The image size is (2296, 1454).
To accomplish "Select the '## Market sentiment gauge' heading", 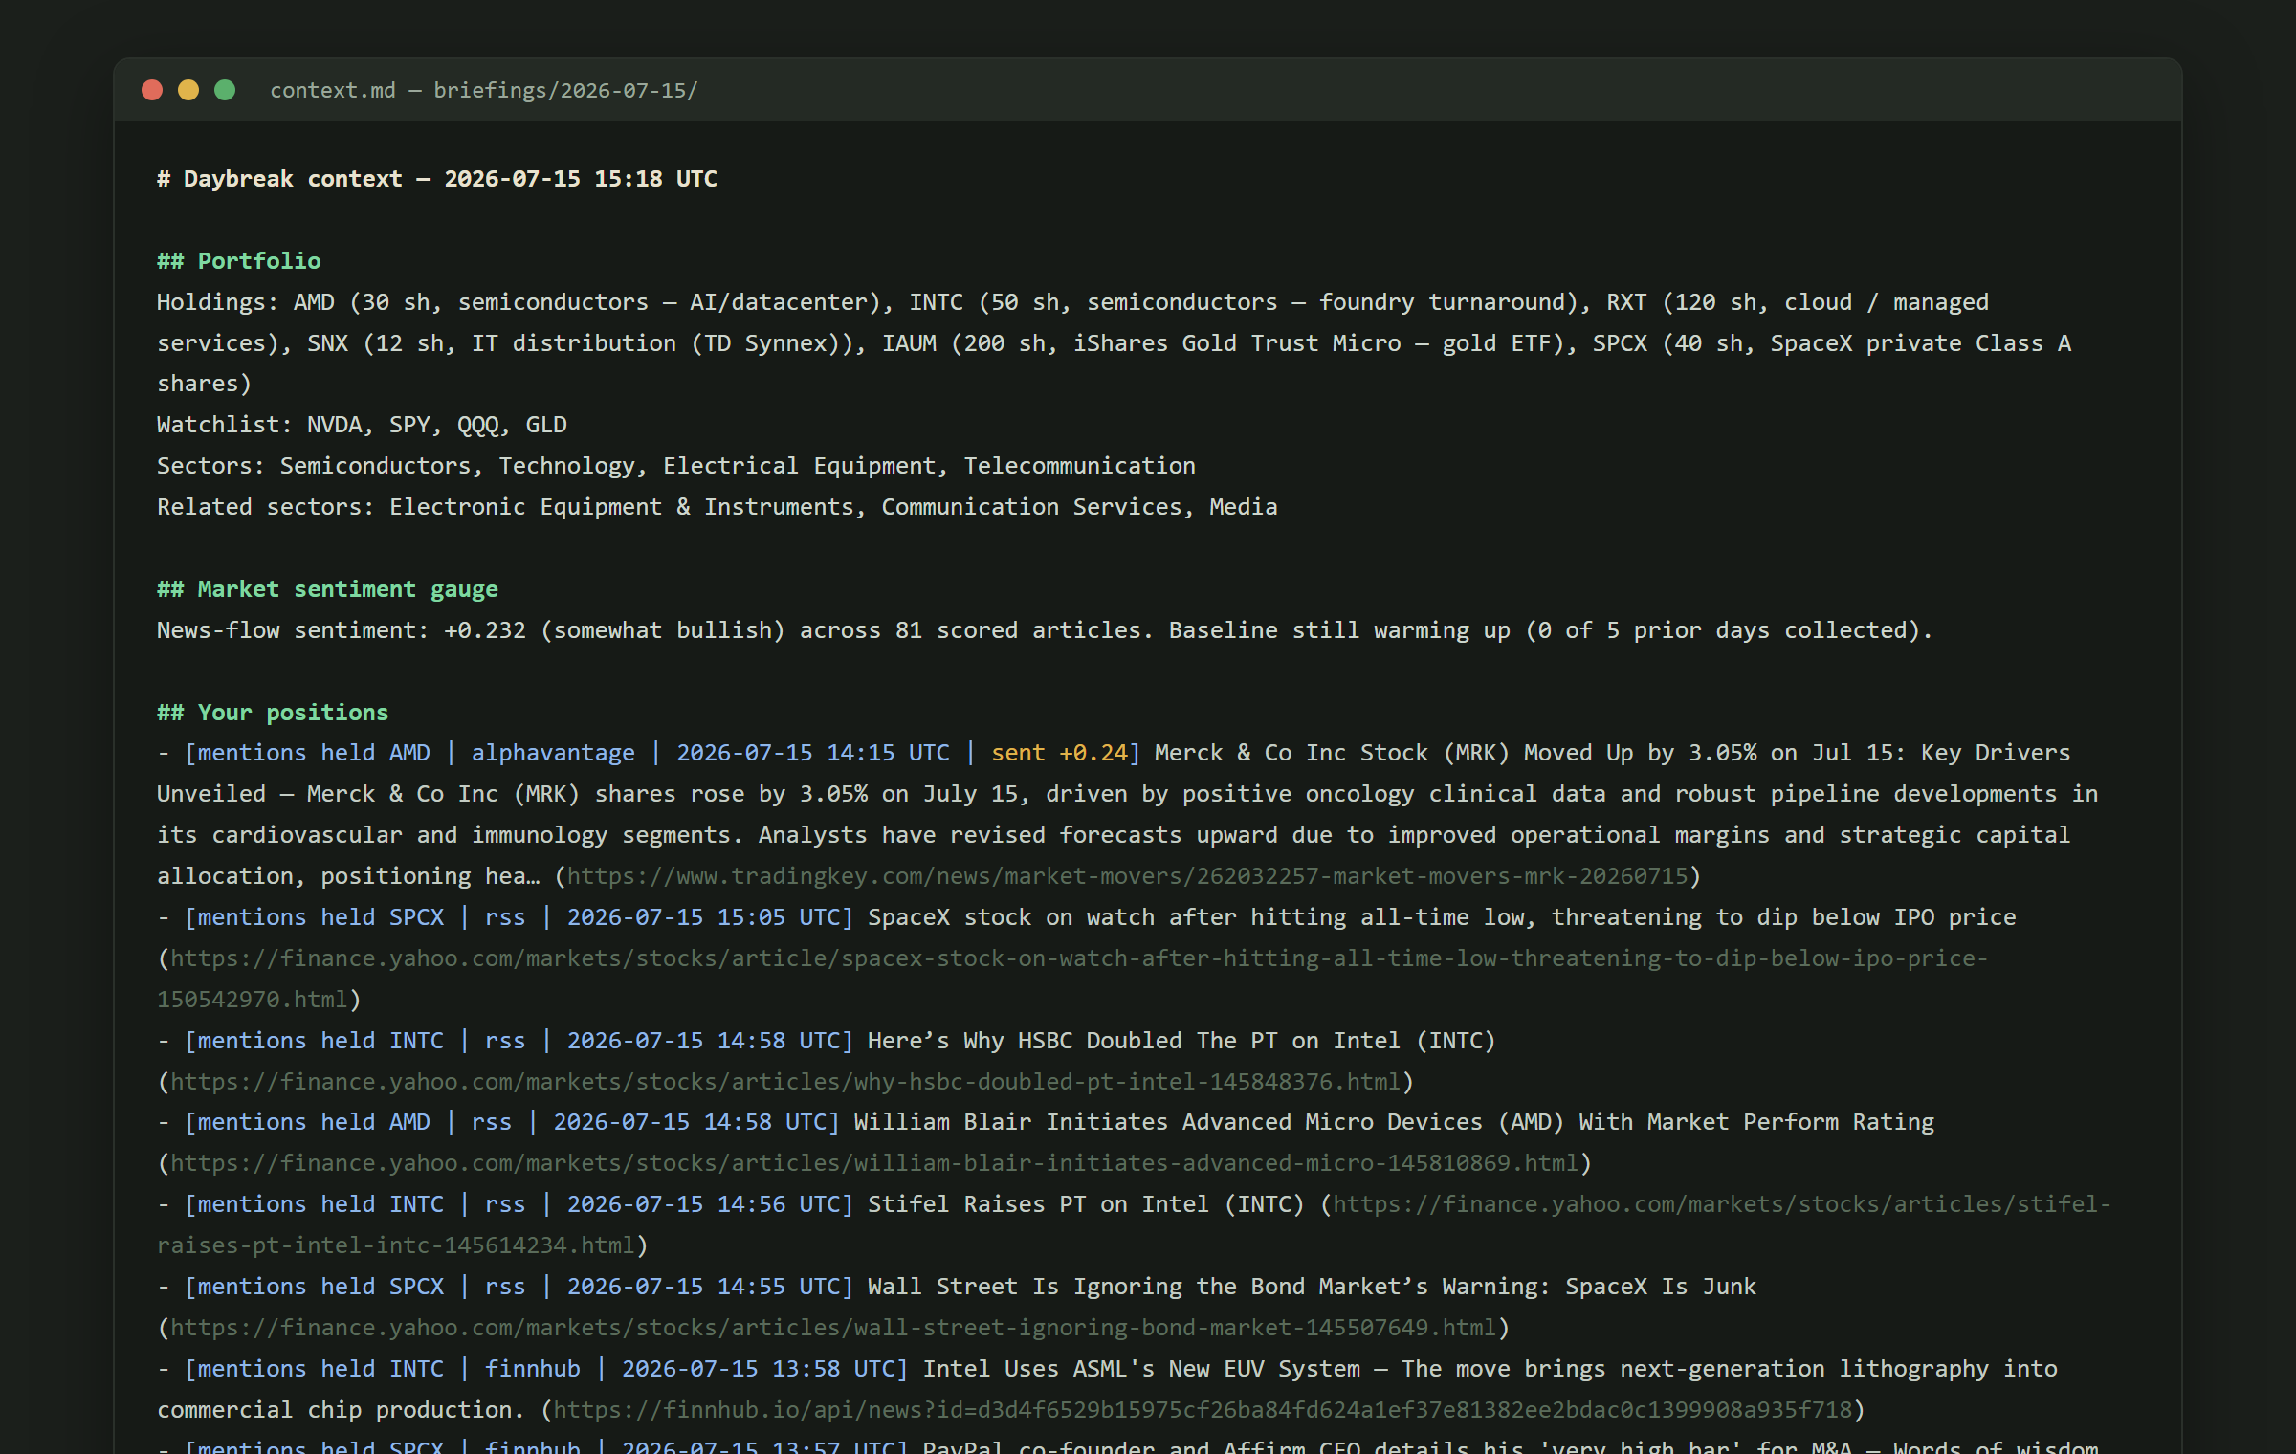I will point(327,589).
